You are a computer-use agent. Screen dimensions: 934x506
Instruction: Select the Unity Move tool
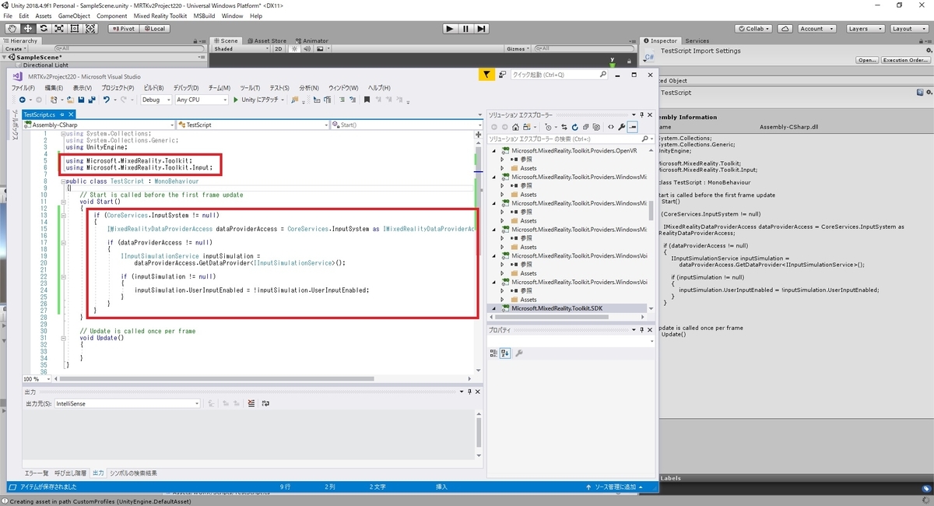[27, 29]
